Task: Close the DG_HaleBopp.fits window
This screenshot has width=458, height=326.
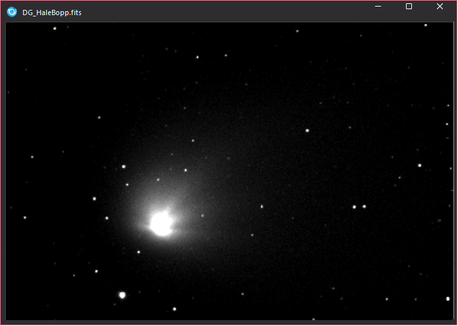Action: tap(440, 7)
